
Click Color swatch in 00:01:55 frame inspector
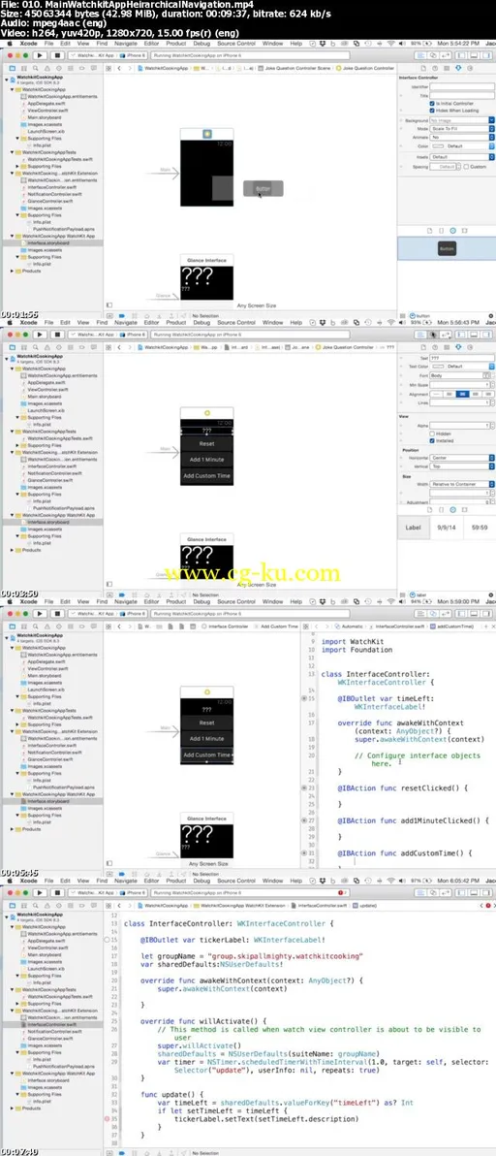pos(437,146)
